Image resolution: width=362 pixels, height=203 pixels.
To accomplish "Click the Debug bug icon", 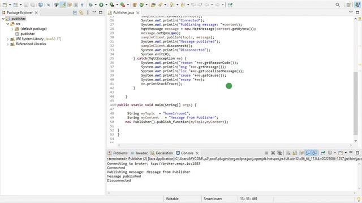I will [x=90, y=5].
